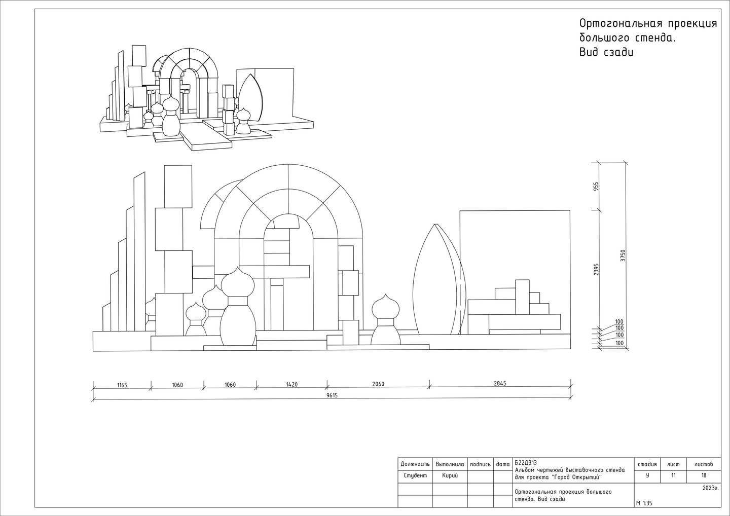Click the 1420 horizontal dimension
730x516 pixels.
tap(291, 385)
